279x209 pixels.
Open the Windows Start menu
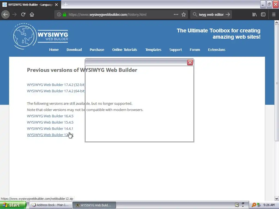[13, 205]
